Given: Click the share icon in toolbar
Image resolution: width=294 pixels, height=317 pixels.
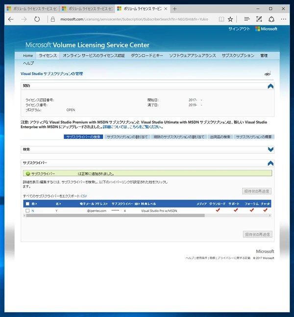Looking at the screenshot, I should pyautogui.click(x=271, y=19).
